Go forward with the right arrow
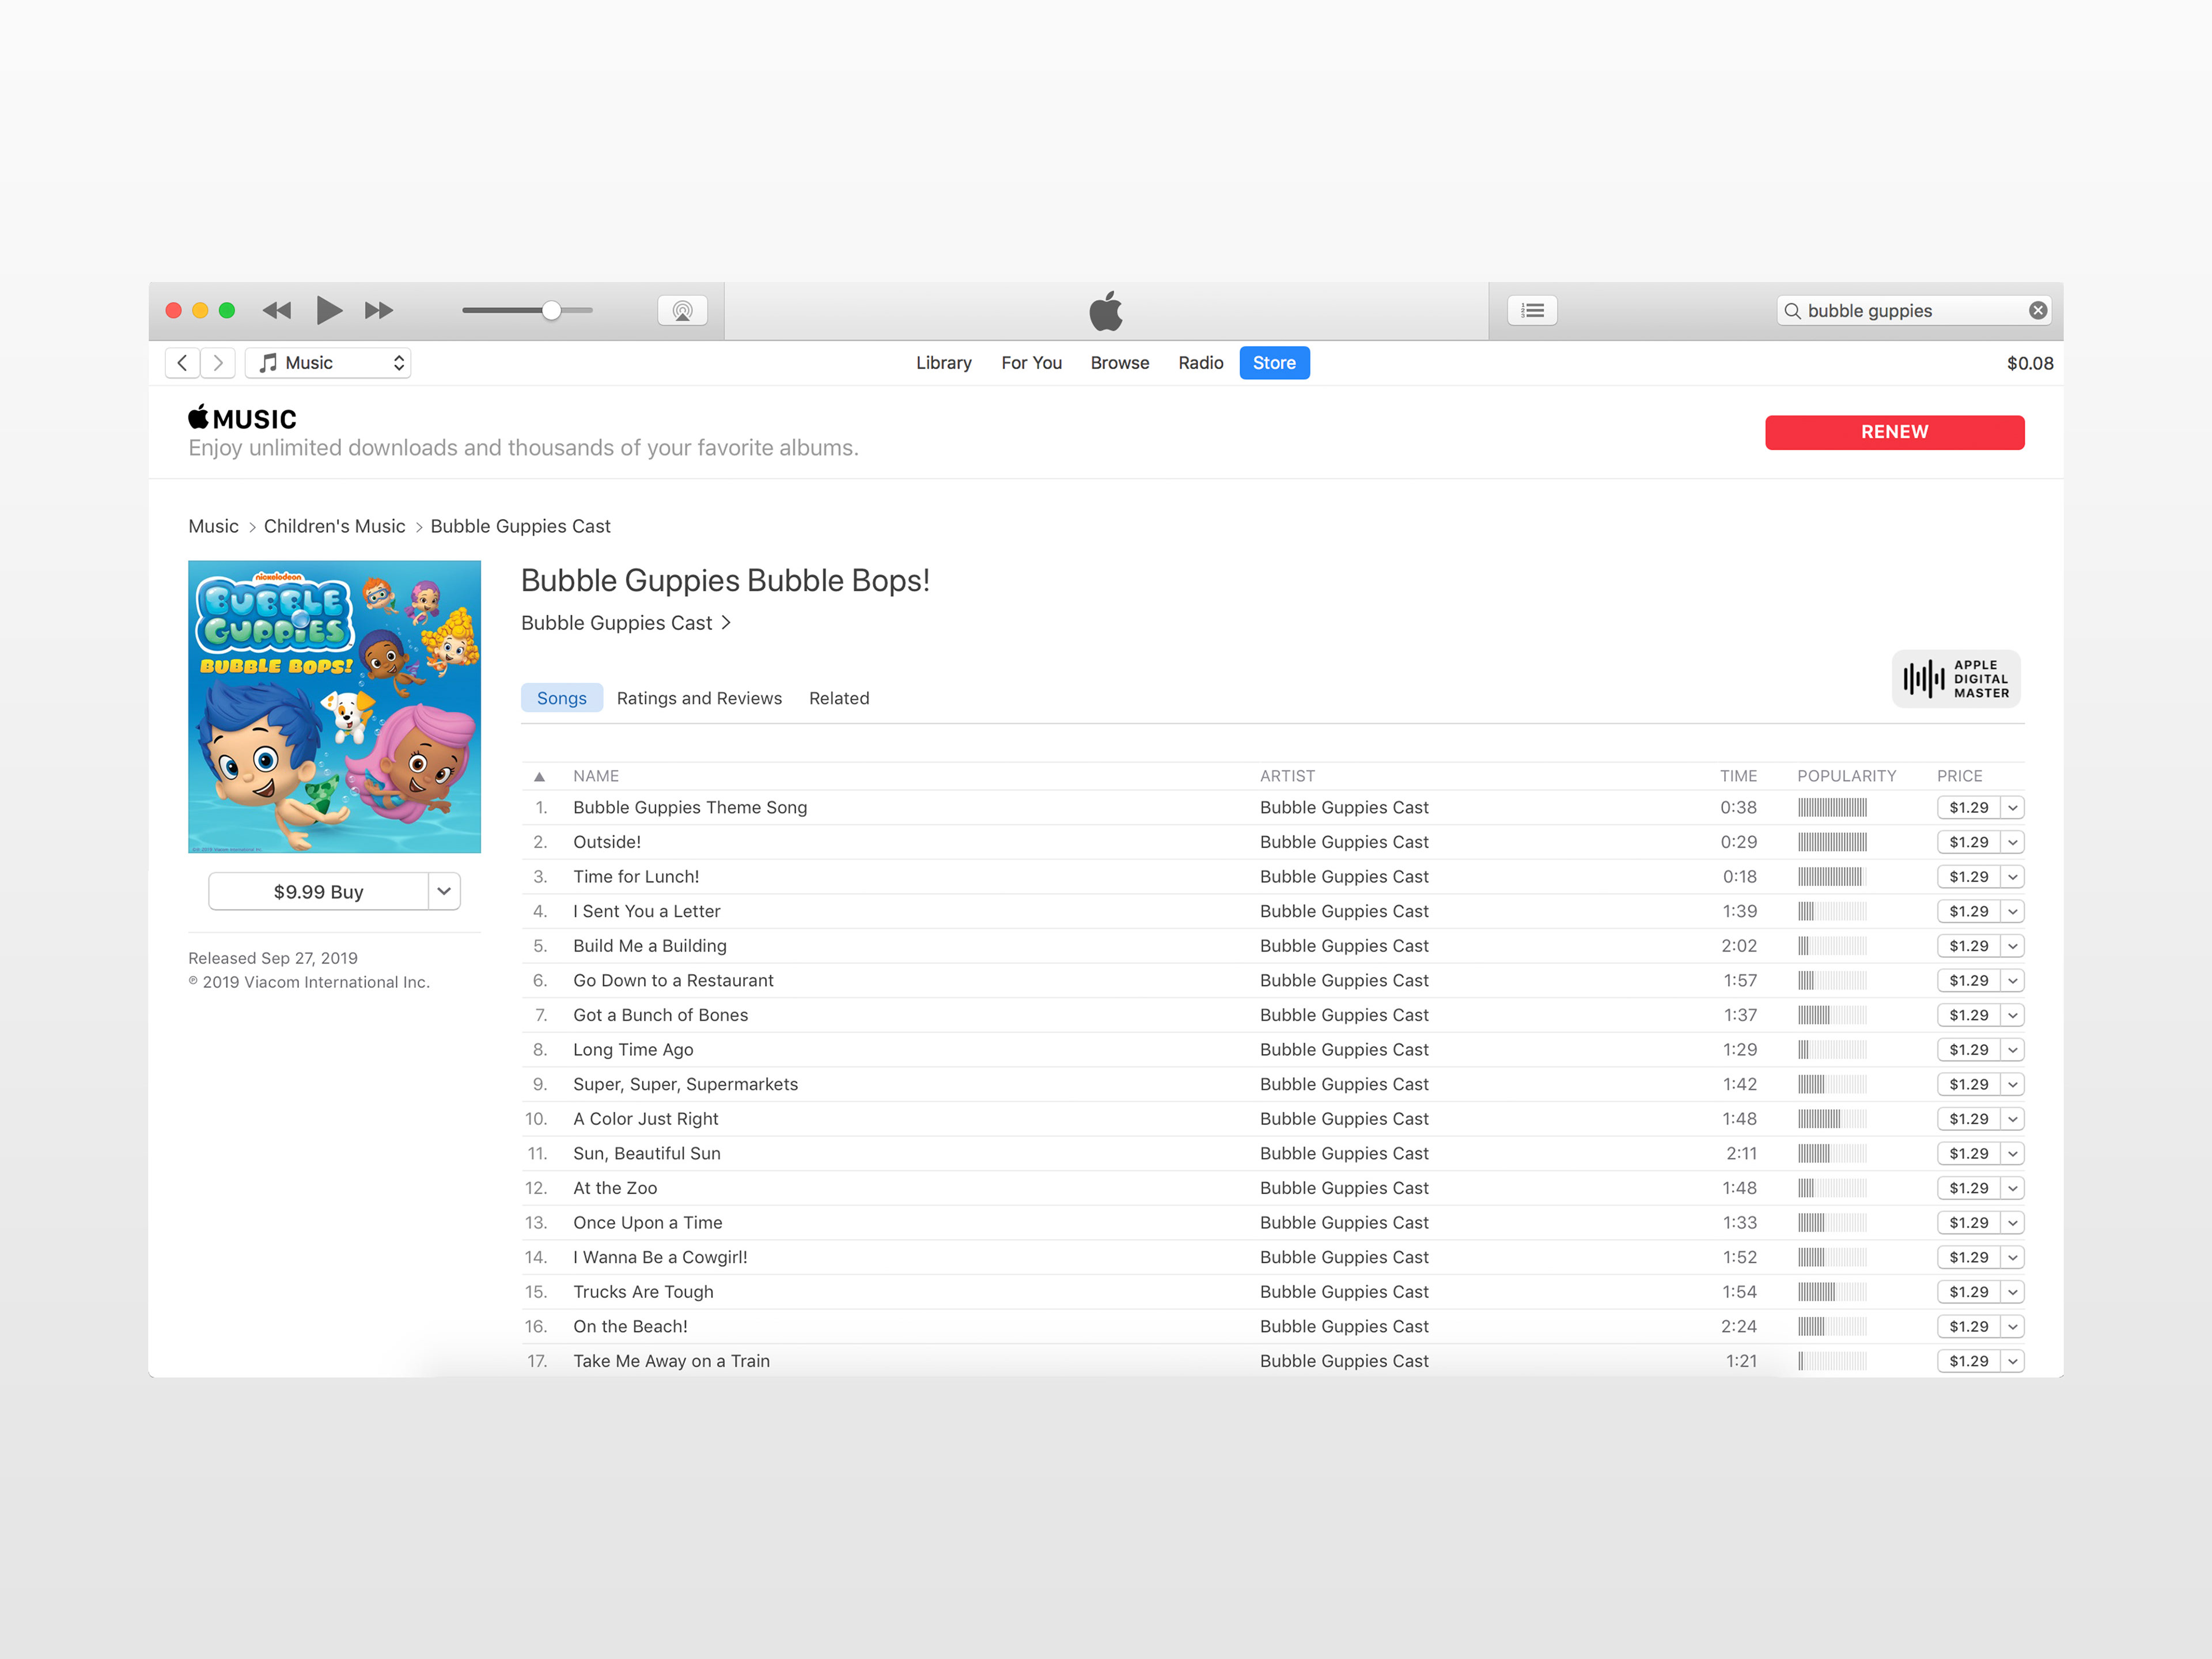This screenshot has height=1659, width=2212. coord(218,363)
